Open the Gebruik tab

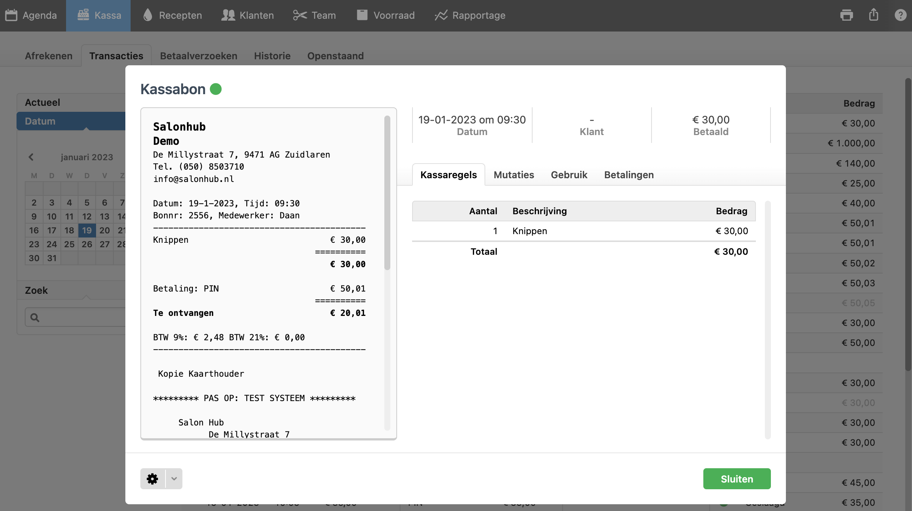569,175
